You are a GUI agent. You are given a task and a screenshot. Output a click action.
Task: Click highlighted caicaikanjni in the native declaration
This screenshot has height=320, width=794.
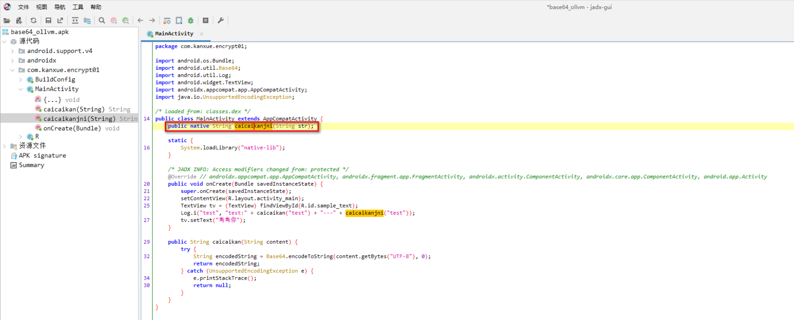click(253, 126)
